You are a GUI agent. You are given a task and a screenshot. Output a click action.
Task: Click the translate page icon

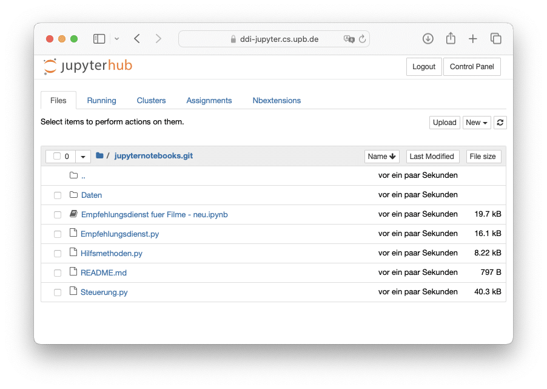[x=349, y=39]
